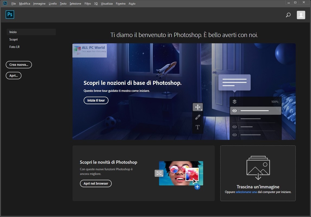Screen dimensions: 311x217
Task: Click the 100% opacity control in the banner
Action: 275,101
